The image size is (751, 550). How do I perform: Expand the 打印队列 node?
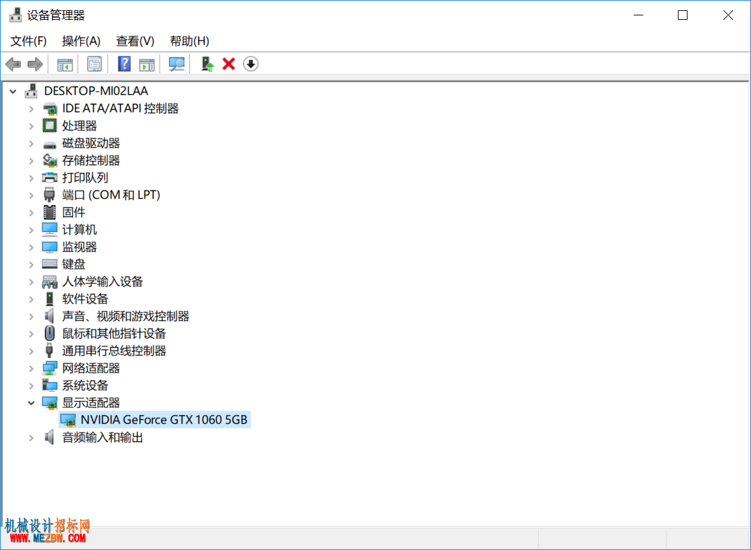pos(31,178)
